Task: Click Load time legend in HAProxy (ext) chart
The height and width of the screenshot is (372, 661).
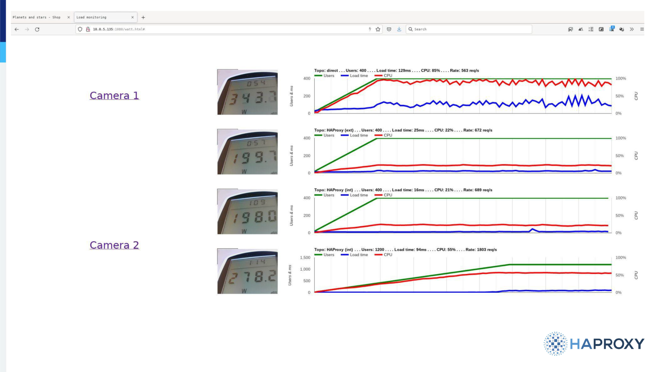Action: click(354, 136)
